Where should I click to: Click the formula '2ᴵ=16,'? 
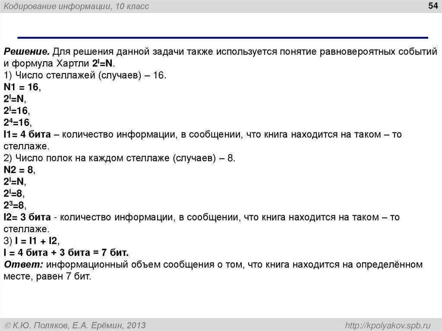pyautogui.click(x=17, y=110)
